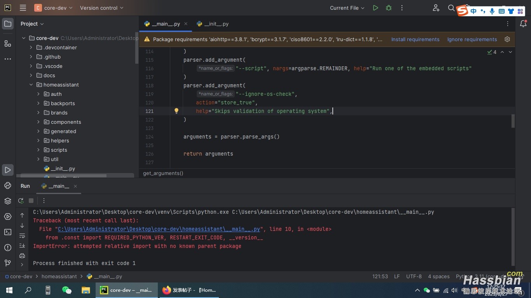Run the current file with green play icon
This screenshot has height=298, width=531.
tap(375, 8)
